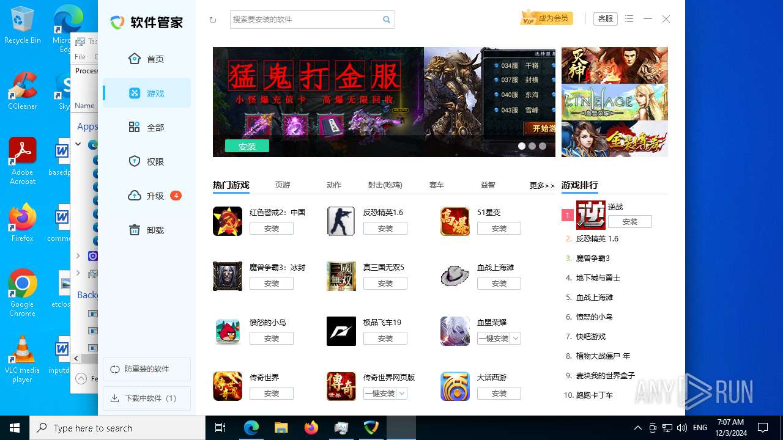
Task: Open the 灭神 game thumbnail
Action: point(615,65)
